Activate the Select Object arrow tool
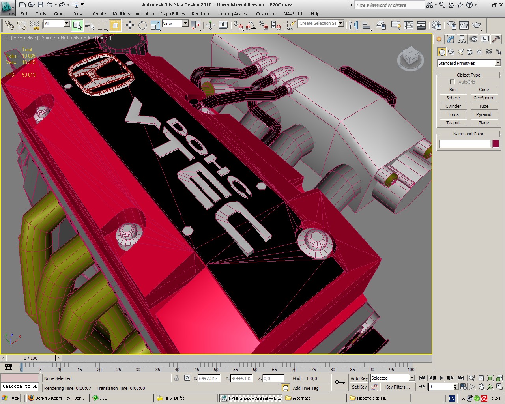This screenshot has width=505, height=404. coord(77,25)
